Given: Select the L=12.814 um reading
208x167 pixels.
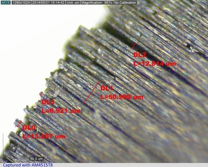Looking at the screenshot, I should click(154, 64).
